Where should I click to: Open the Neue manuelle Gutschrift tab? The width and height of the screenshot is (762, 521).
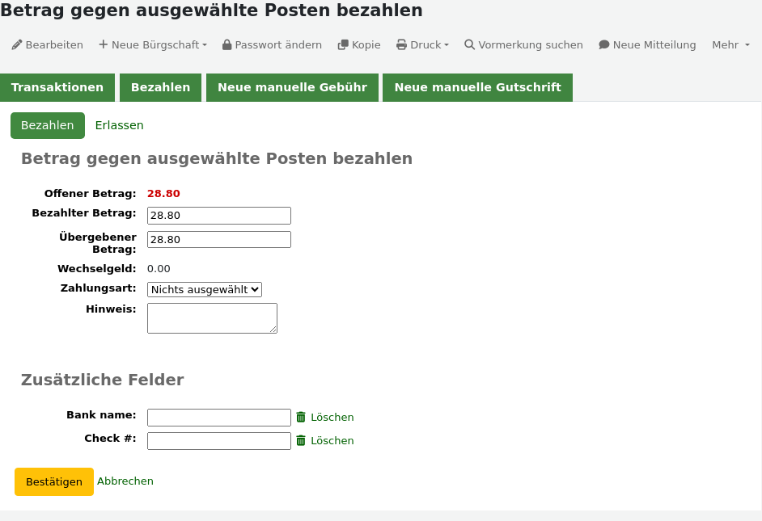(478, 87)
